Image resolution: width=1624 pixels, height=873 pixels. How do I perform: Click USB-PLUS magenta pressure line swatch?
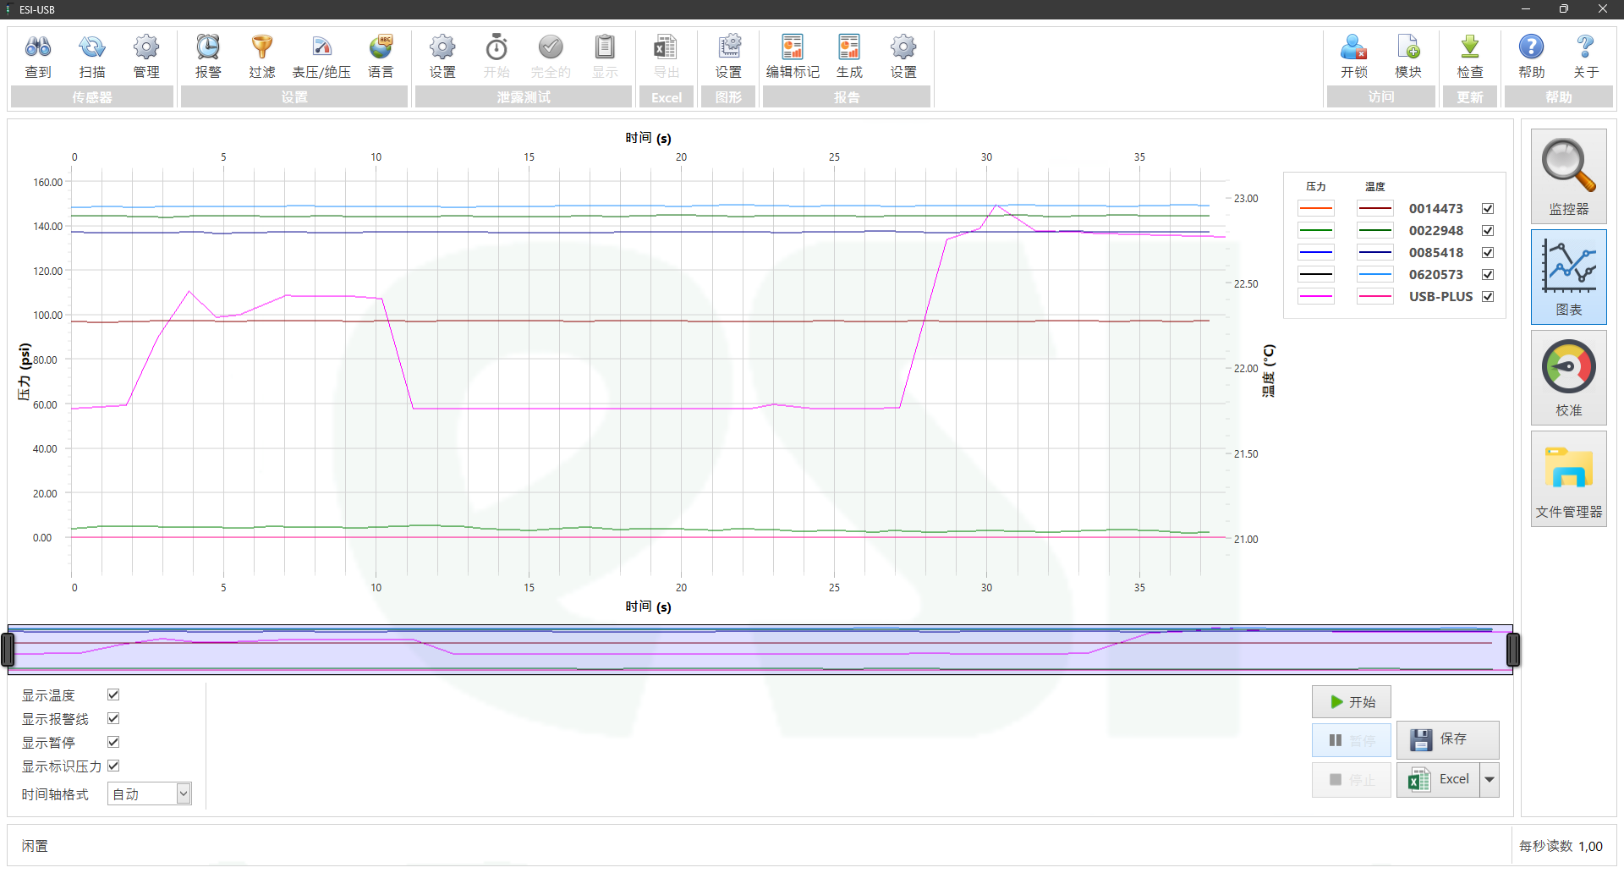pyautogui.click(x=1316, y=297)
